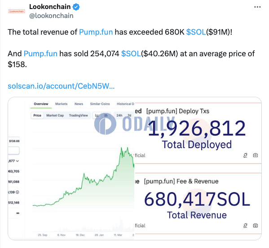Click the '18. Dec' date label on chart axis
Image resolution: width=269 pixels, height=248 pixels.
[x=80, y=235]
